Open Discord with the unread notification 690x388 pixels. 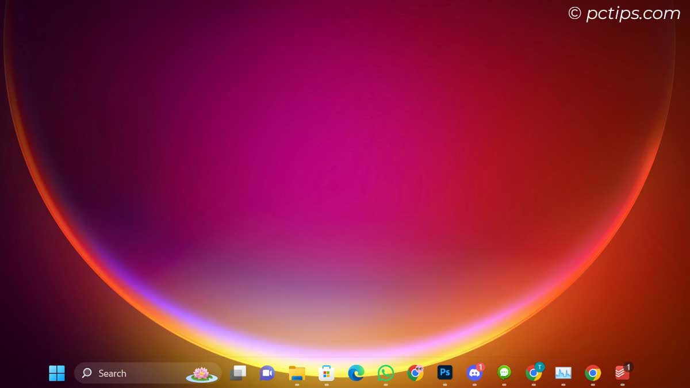474,373
